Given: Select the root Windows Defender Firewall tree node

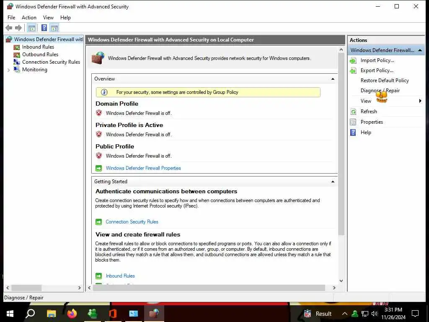Looking at the screenshot, I should pos(49,39).
